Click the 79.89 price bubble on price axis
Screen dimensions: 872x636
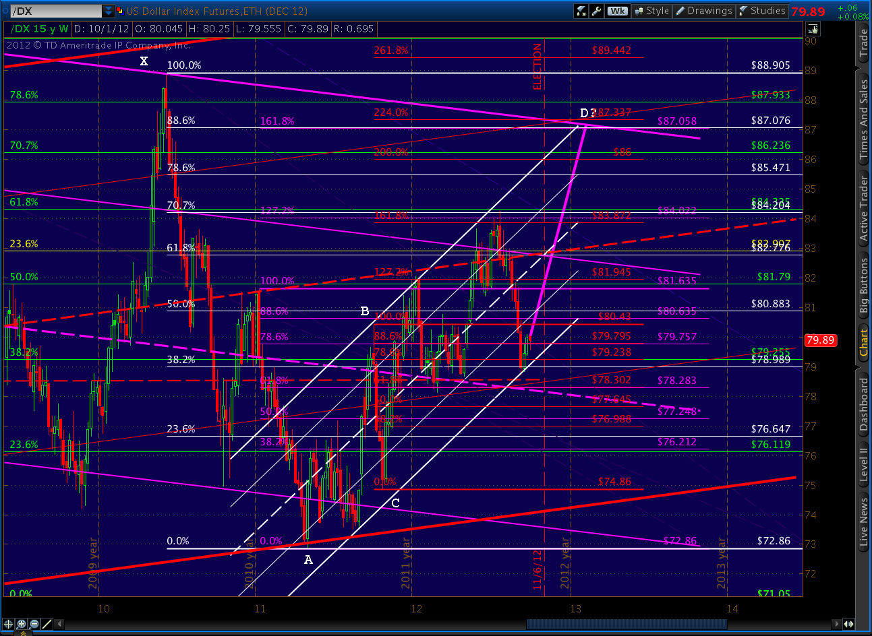pos(821,340)
